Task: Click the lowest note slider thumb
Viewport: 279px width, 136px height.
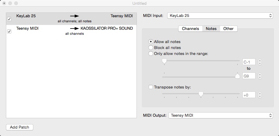Action: click(164, 61)
